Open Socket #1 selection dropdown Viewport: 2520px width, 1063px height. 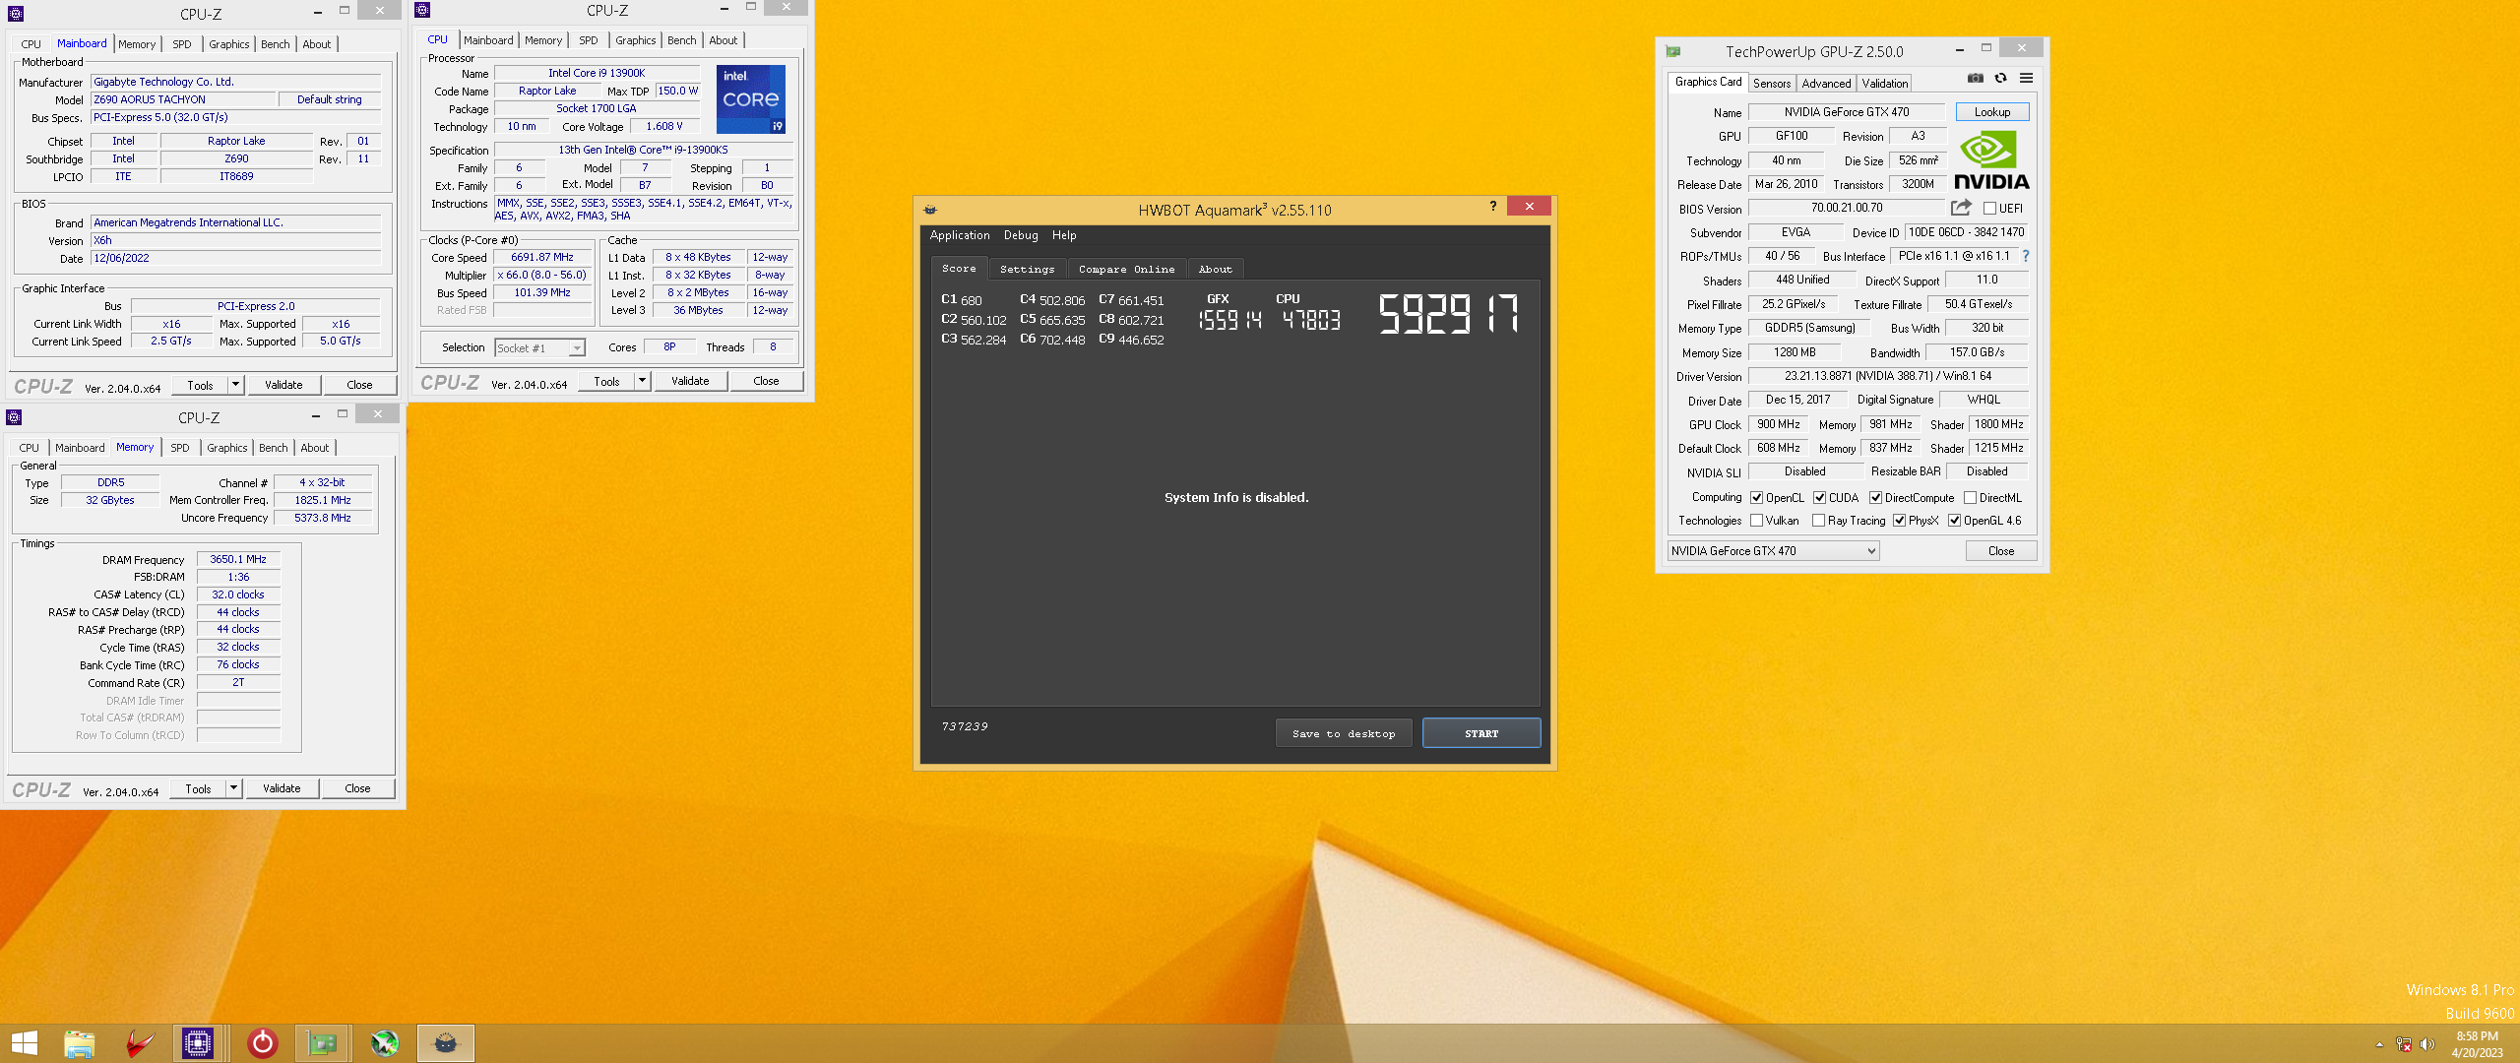(539, 348)
